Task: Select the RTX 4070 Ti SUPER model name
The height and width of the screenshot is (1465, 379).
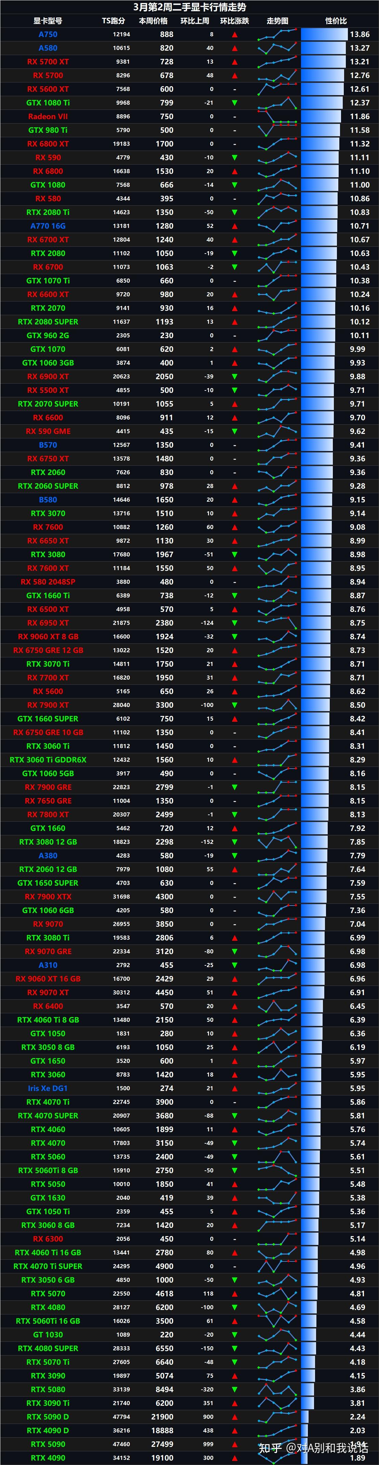Action: coord(48,1266)
